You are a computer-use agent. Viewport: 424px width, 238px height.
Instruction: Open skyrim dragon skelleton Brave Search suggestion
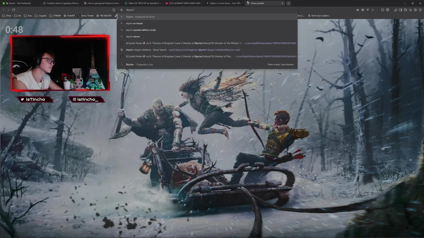(207, 50)
